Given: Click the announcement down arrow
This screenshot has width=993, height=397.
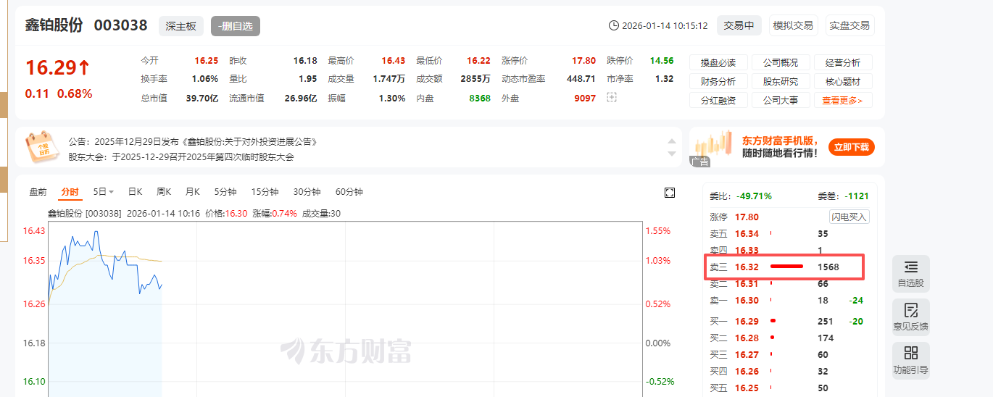Looking at the screenshot, I should pyautogui.click(x=673, y=154).
